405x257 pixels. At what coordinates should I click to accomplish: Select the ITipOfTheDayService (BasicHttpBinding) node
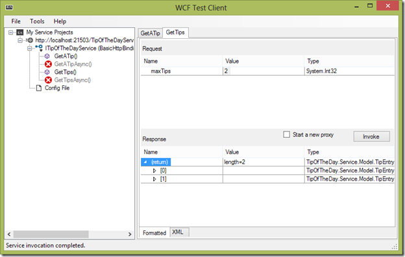coord(90,48)
